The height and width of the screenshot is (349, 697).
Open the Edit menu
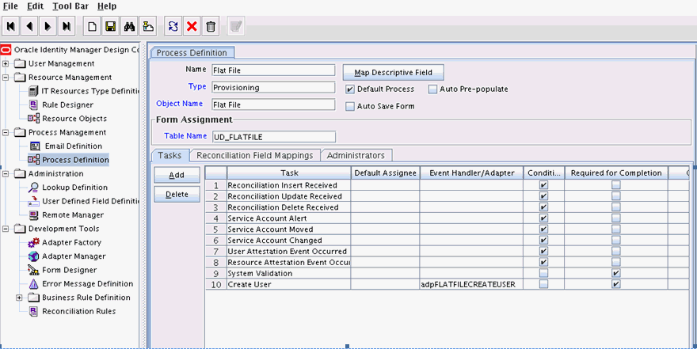pyautogui.click(x=36, y=6)
